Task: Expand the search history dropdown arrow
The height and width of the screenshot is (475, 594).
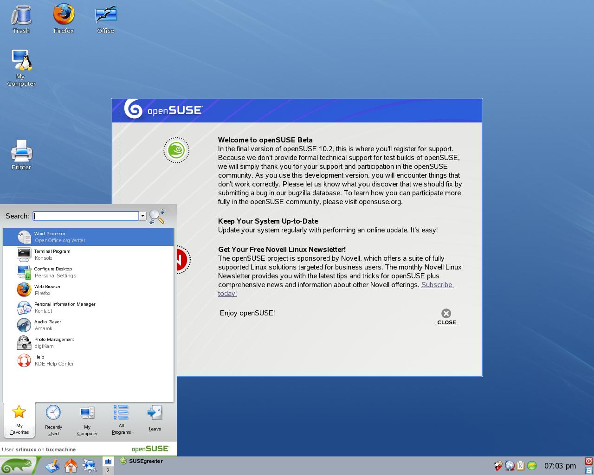Action: (x=142, y=216)
